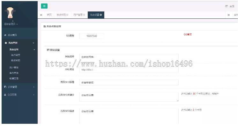This screenshot has height=126, width=238.
Task: Click the gear icon beside 系统管理
Action: (6, 43)
